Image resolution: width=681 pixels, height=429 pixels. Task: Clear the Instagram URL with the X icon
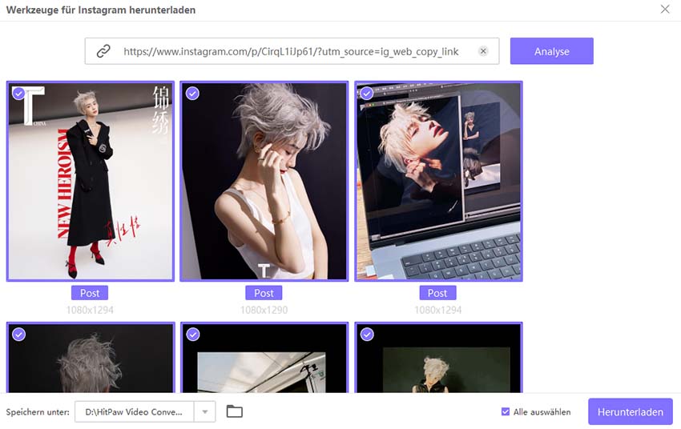click(x=483, y=51)
